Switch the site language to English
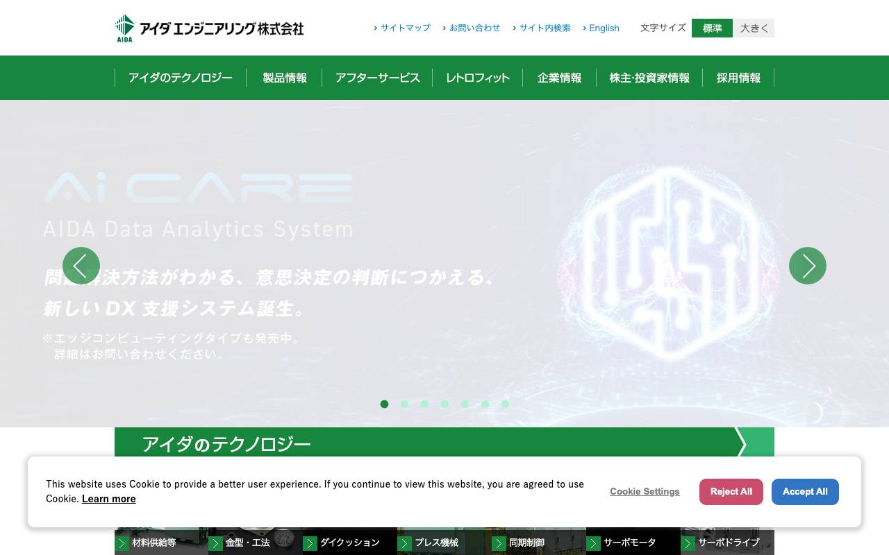 [604, 28]
